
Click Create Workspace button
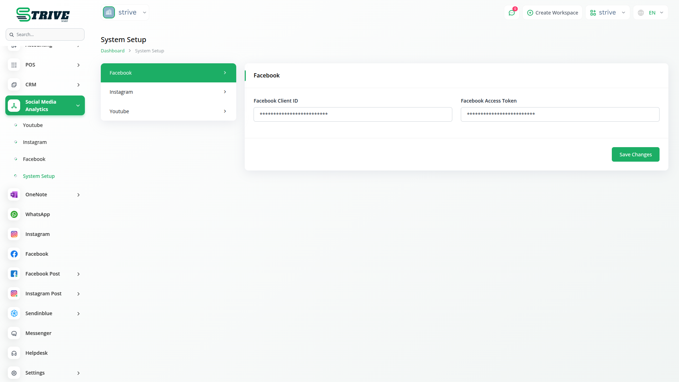[552, 13]
